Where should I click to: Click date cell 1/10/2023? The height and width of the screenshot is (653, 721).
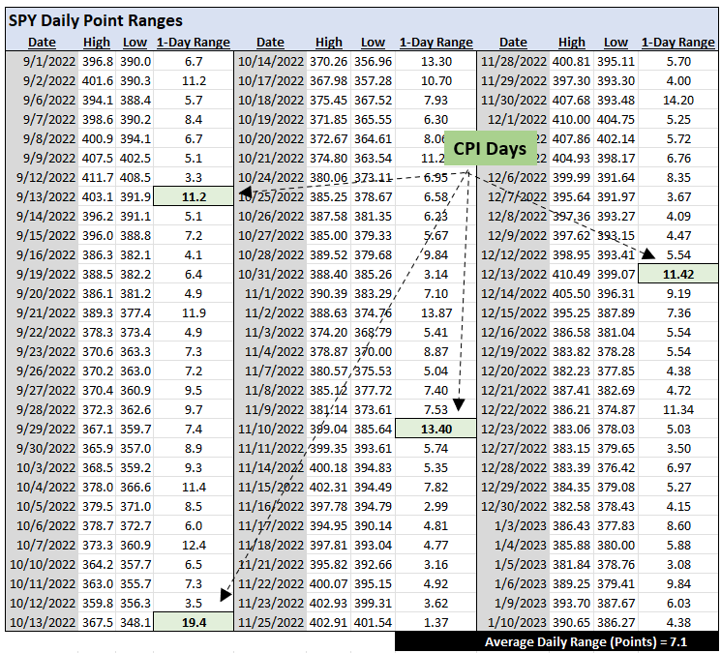pos(514,622)
